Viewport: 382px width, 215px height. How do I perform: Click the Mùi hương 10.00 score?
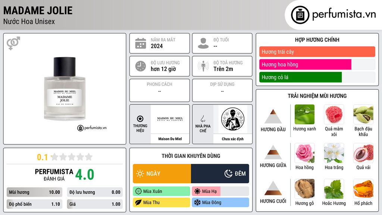click(34, 192)
